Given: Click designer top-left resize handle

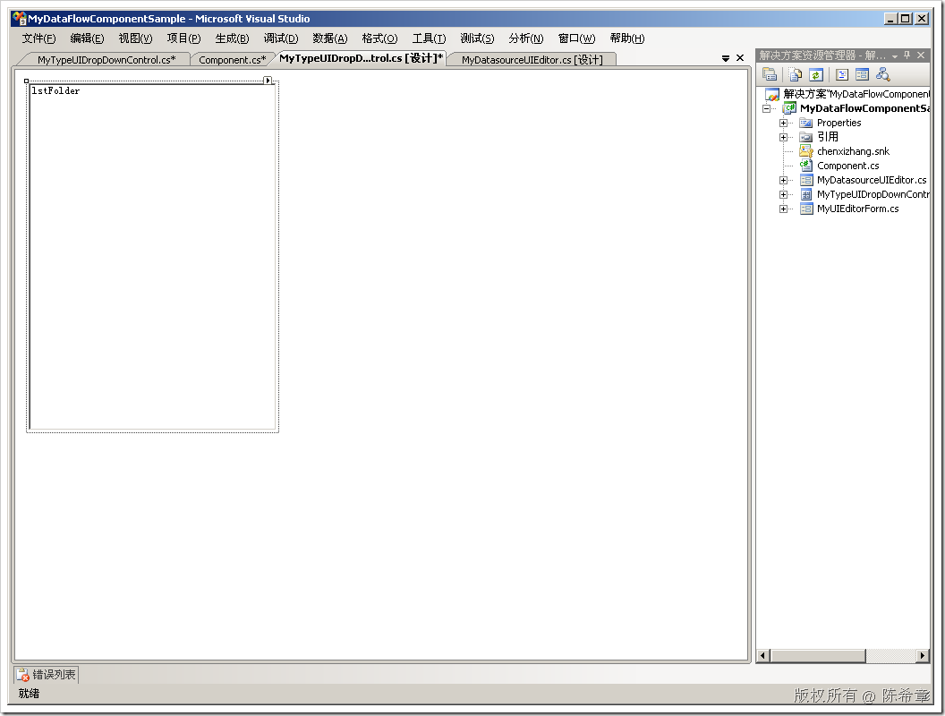Looking at the screenshot, I should click(27, 81).
